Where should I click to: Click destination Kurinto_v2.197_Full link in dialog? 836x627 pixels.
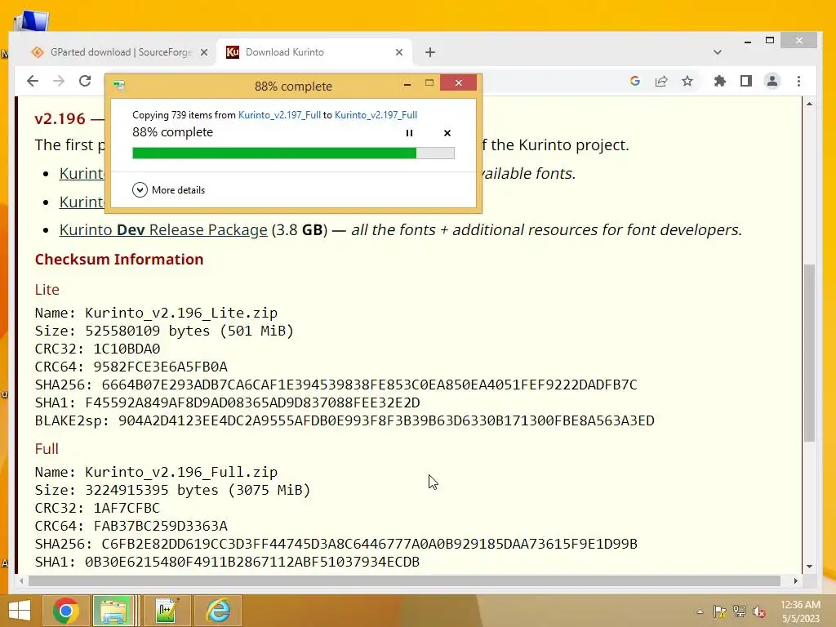coord(376,115)
